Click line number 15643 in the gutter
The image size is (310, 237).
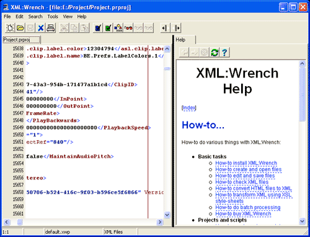point(18,84)
